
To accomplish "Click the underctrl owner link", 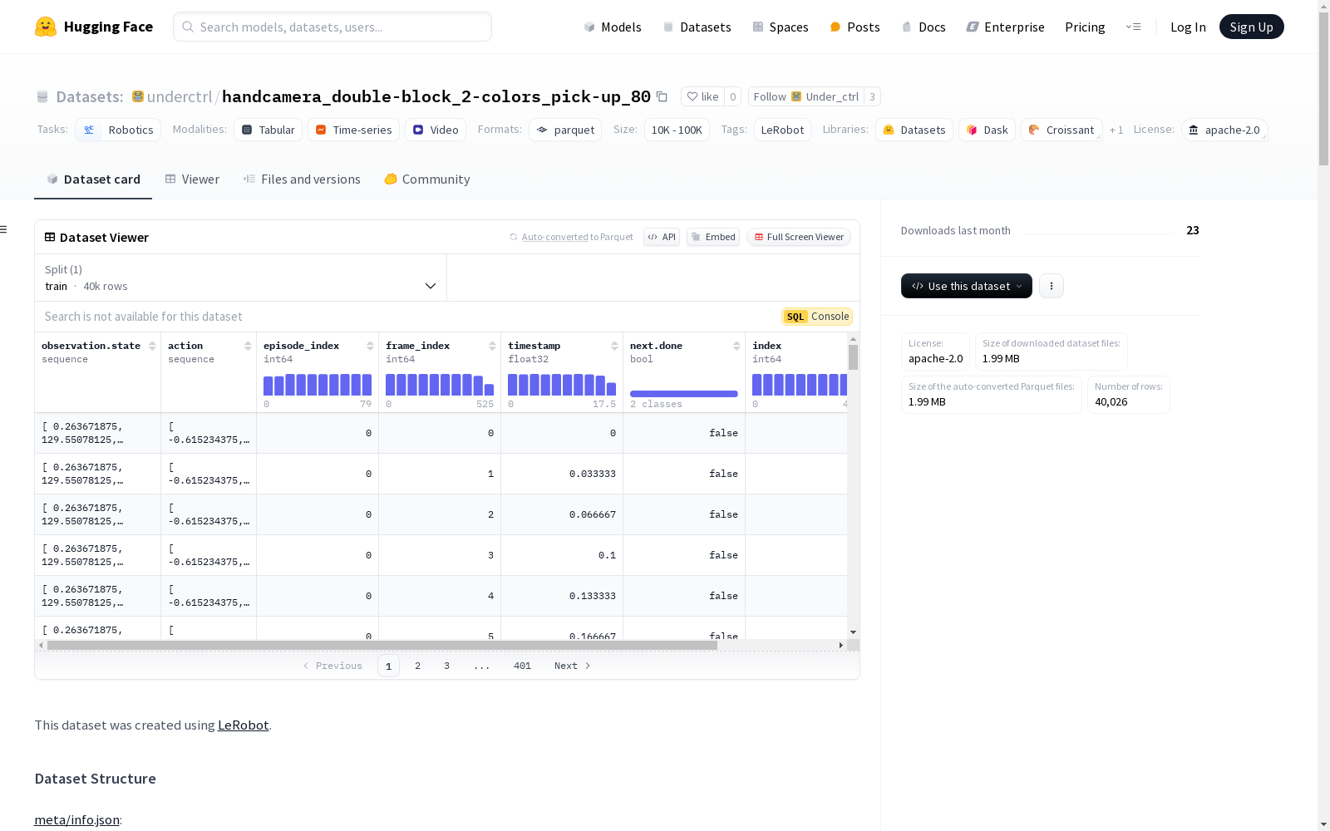I will [x=180, y=96].
